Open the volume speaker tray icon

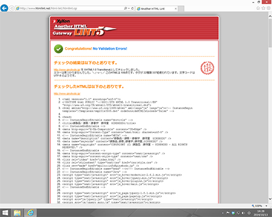click(x=244, y=213)
